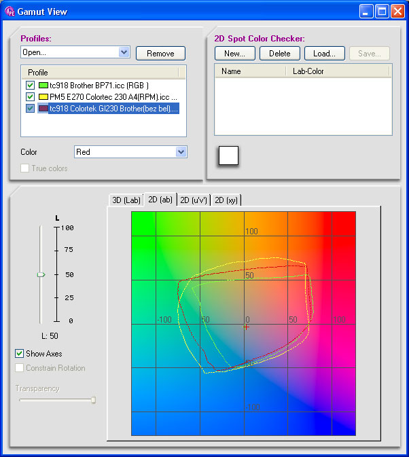Click the Lab-Color column header
409x457 pixels.
338,71
